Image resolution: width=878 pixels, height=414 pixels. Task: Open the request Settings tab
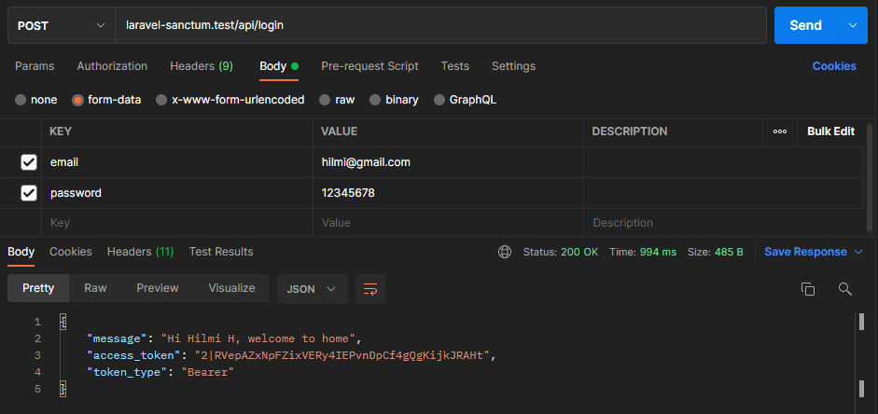click(513, 66)
